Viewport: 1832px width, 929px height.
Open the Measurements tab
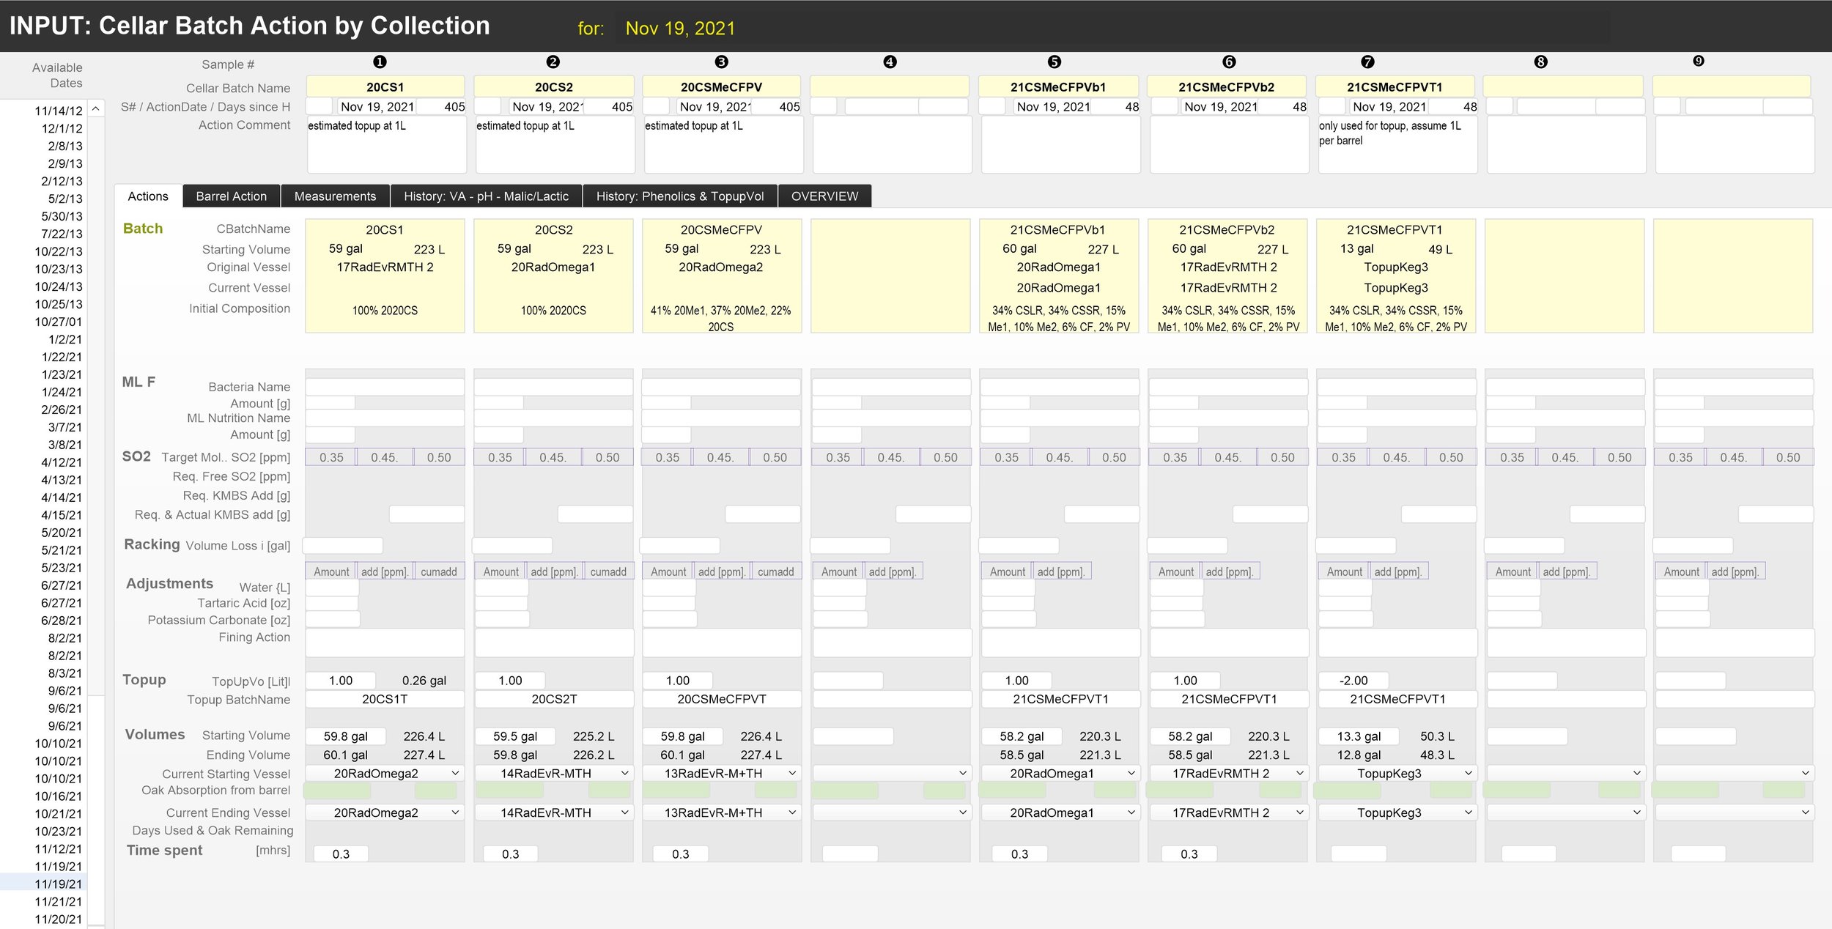pos(335,196)
